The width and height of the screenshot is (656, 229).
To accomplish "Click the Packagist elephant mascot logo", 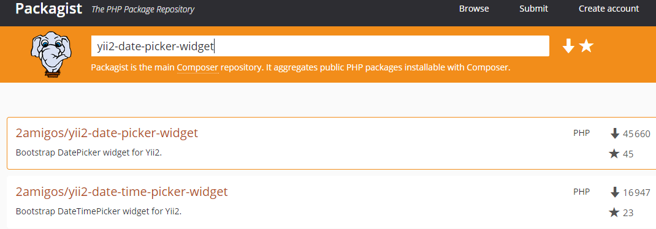I will pos(51,54).
